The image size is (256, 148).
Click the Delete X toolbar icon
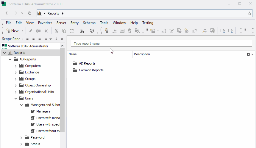click(x=46, y=31)
